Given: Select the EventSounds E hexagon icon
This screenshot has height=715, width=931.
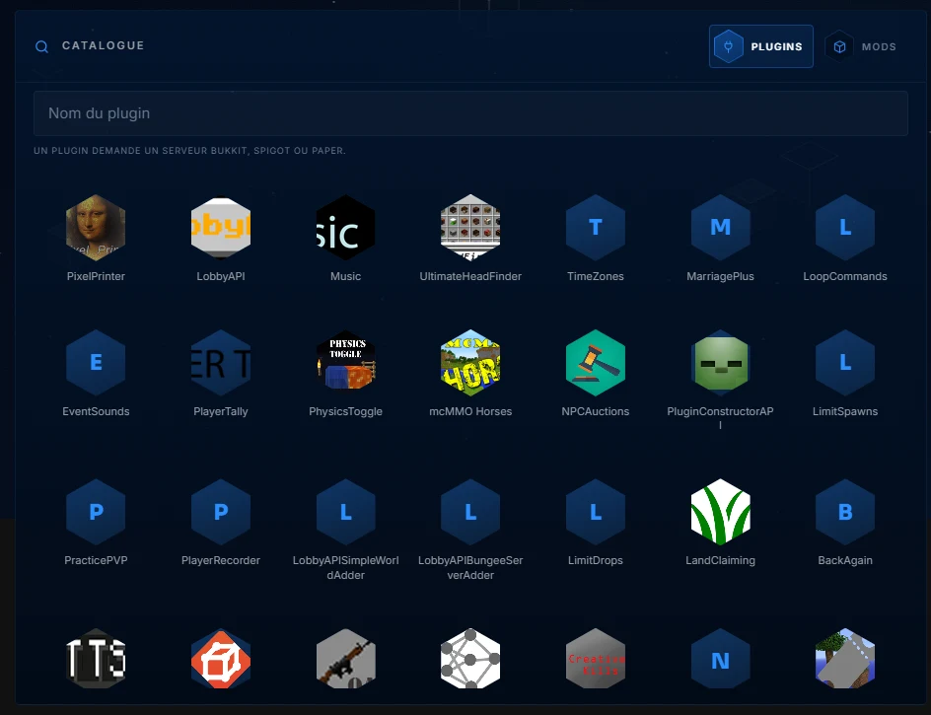Looking at the screenshot, I should pyautogui.click(x=96, y=363).
